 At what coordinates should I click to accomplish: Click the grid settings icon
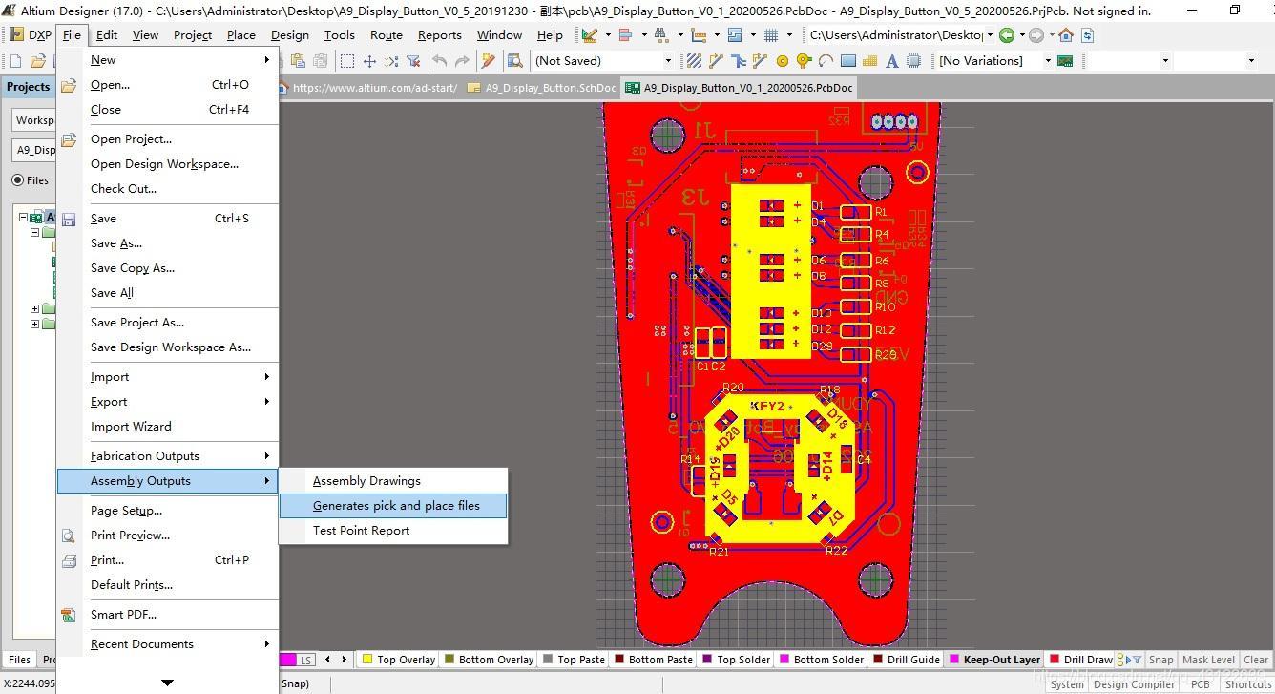(770, 35)
